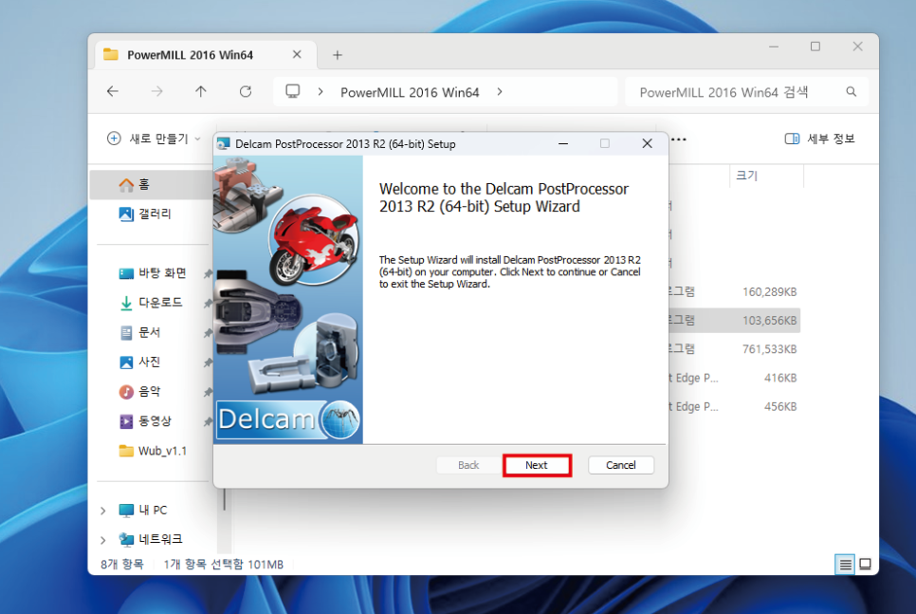Sort files by 크기 column header
Image resolution: width=916 pixels, height=614 pixels.
coord(766,176)
